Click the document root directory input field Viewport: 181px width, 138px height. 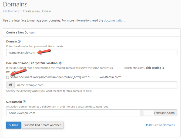[96, 85]
